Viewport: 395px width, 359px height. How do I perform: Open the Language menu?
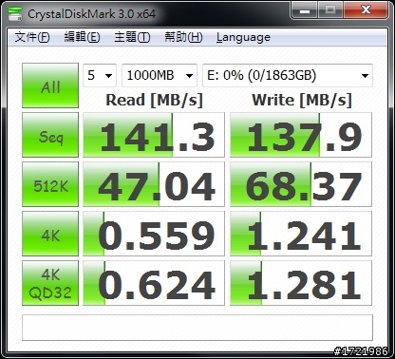pyautogui.click(x=243, y=37)
